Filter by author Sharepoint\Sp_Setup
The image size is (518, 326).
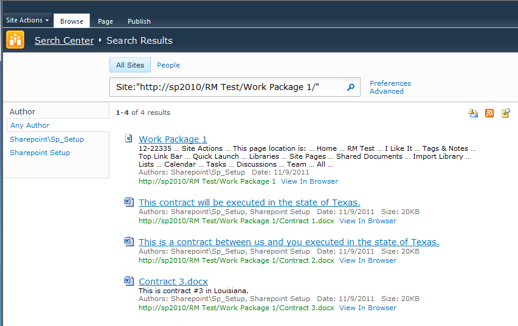point(47,139)
